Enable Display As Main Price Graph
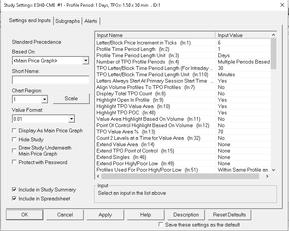The height and width of the screenshot is (231, 289). (x=14, y=130)
